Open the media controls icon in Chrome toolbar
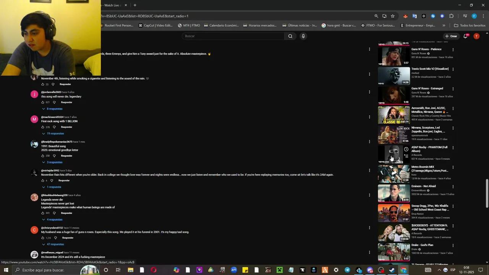Viewport: 489px width, 275px height. coord(465,16)
